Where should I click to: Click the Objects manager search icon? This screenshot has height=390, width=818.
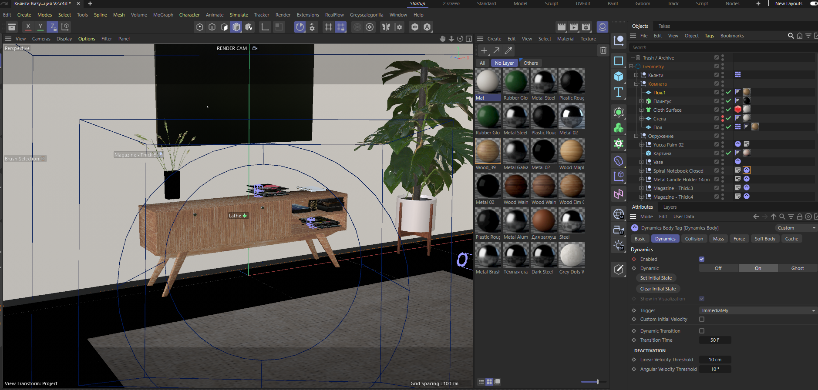(x=791, y=36)
